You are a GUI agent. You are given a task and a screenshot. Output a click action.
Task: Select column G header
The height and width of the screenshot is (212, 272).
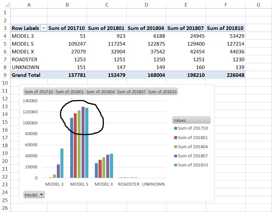point(258,4)
